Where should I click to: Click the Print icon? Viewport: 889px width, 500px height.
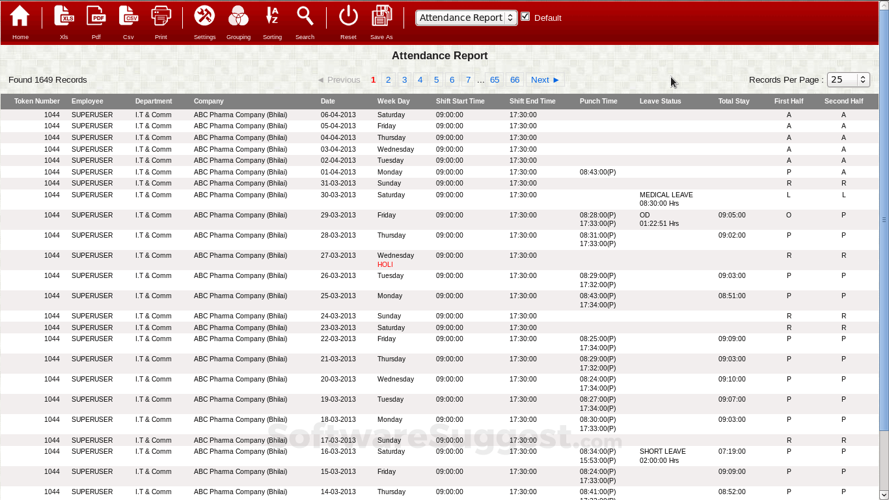[161, 16]
